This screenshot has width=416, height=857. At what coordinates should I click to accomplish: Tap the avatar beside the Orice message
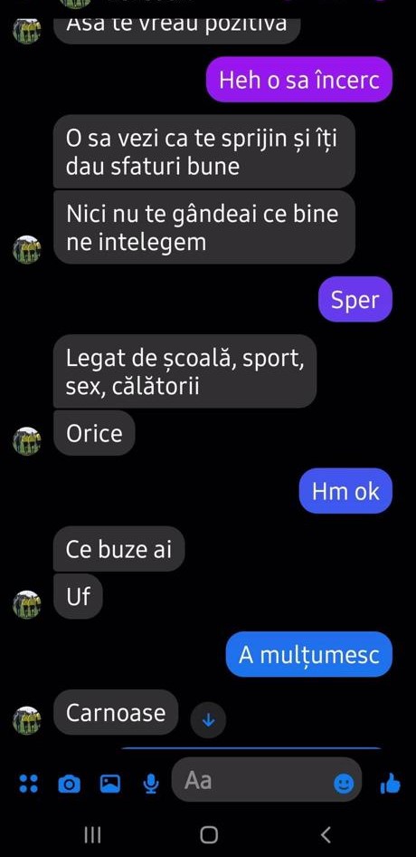tap(27, 441)
